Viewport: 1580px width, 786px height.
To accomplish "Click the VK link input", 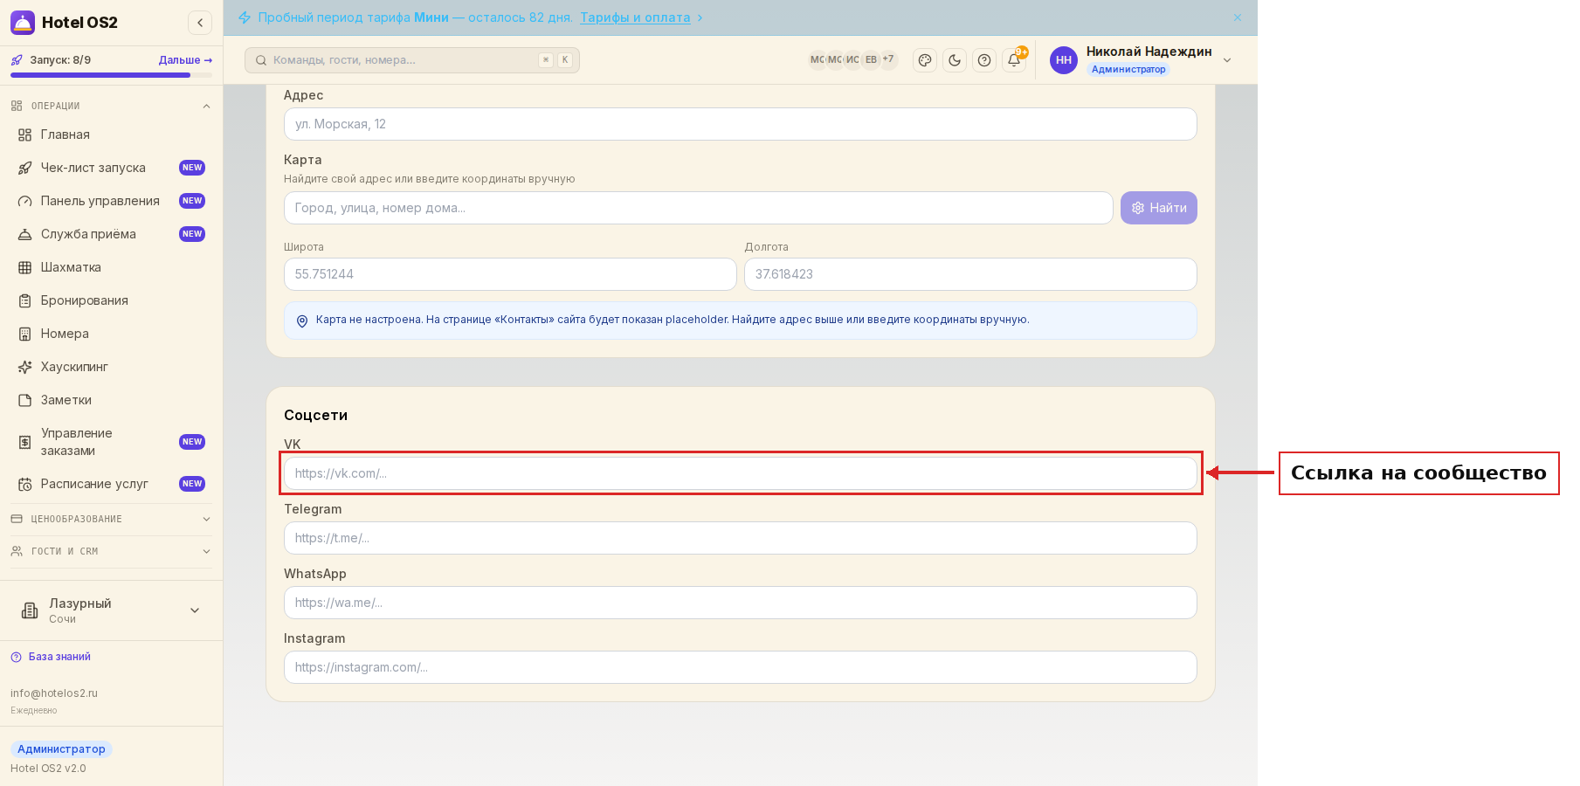I will click(x=740, y=473).
